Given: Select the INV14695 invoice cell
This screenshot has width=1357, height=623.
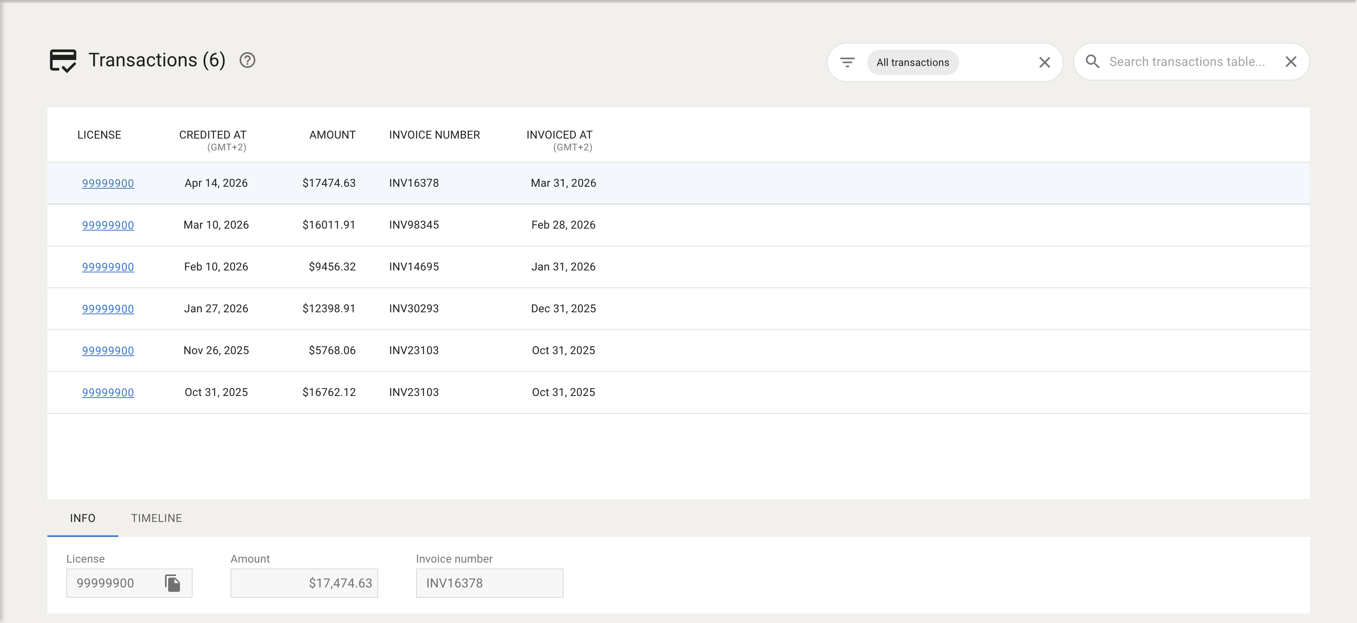Looking at the screenshot, I should tap(414, 267).
